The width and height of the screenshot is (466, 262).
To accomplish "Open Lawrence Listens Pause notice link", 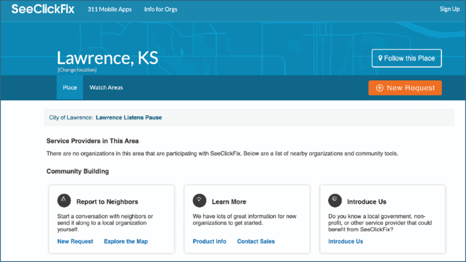I will [x=129, y=118].
